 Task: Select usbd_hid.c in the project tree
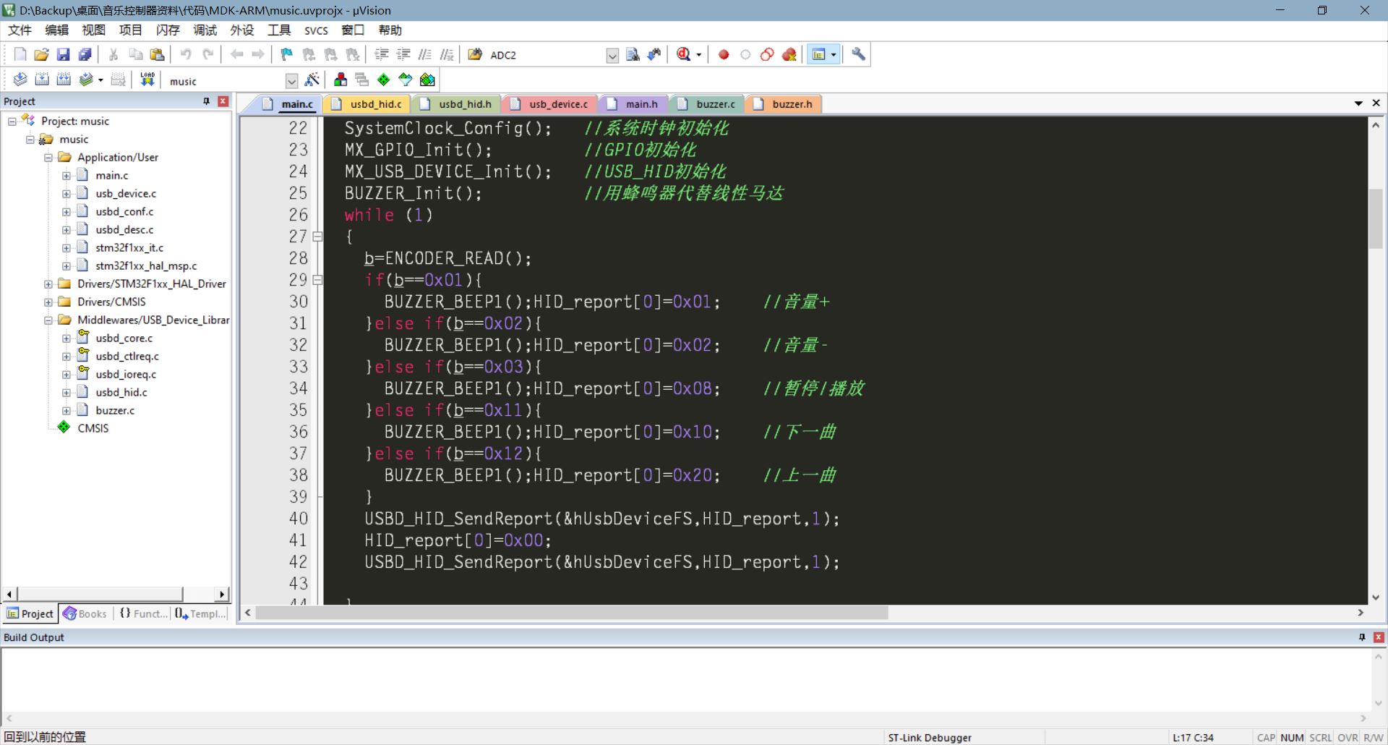coord(121,392)
